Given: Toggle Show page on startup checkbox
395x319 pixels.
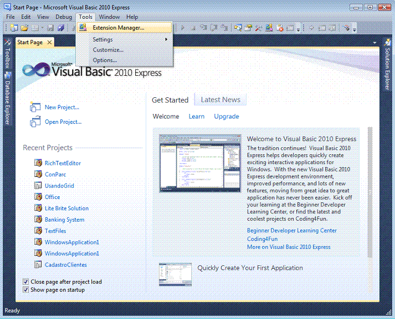Looking at the screenshot, I should (x=25, y=290).
